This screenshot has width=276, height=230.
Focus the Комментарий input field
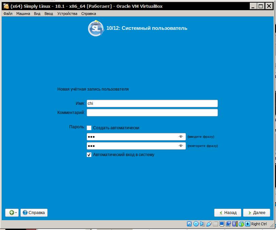point(152,112)
